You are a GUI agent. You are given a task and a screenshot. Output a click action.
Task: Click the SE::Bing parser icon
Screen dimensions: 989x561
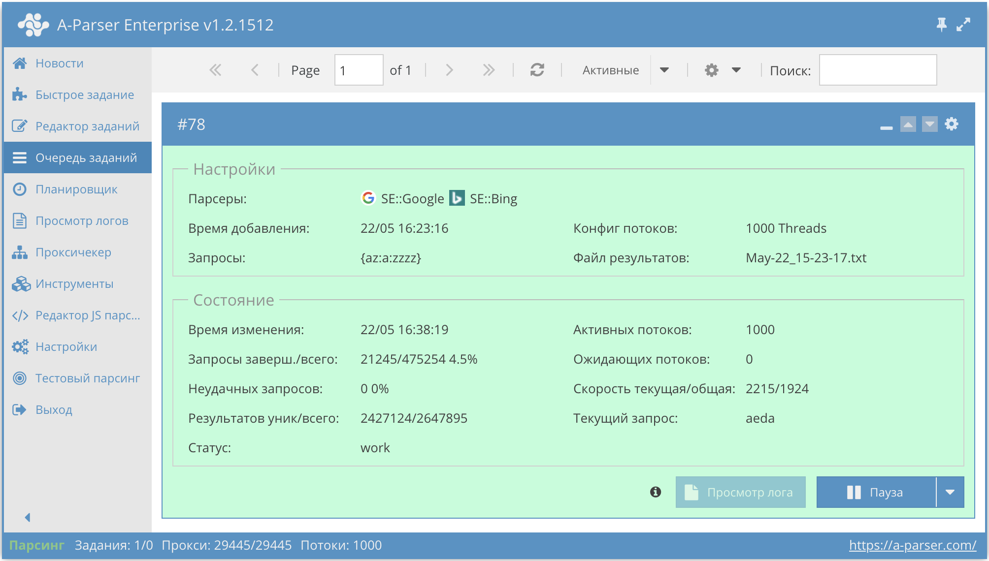pos(457,198)
